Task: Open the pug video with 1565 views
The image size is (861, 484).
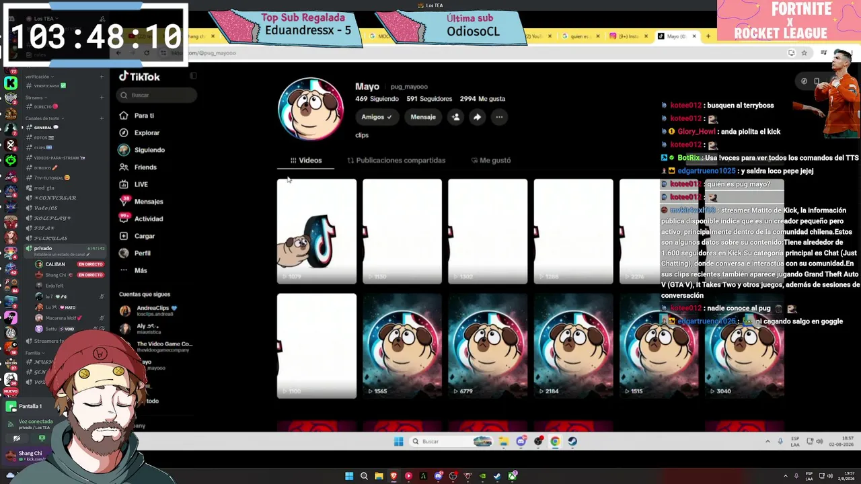Action: point(402,346)
